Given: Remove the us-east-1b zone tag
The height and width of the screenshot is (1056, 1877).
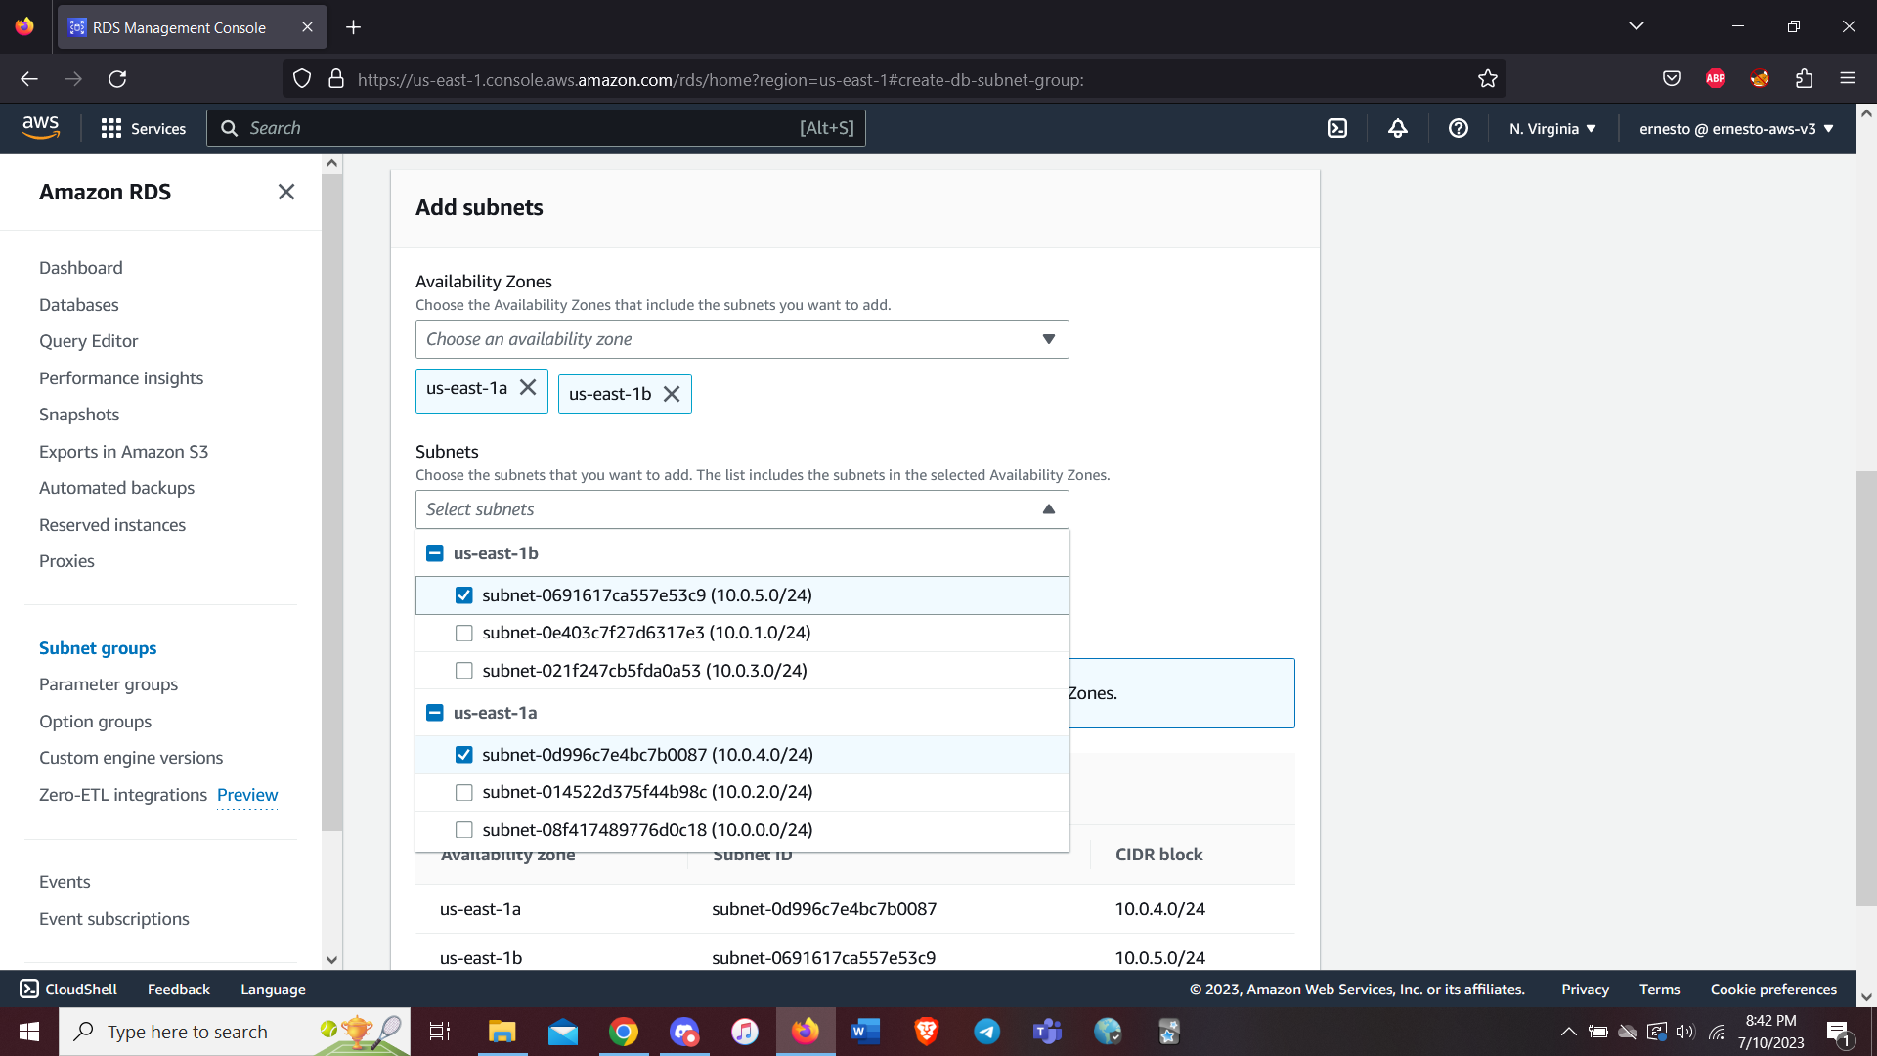Looking at the screenshot, I should (672, 394).
